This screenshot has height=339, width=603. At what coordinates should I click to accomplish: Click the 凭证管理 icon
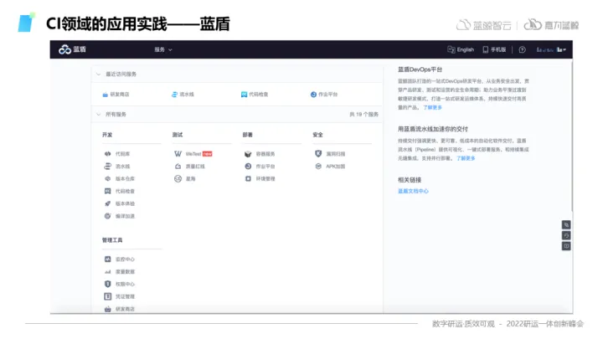click(x=108, y=296)
